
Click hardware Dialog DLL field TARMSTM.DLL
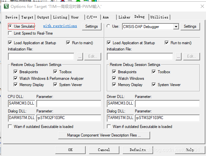(120, 118)
